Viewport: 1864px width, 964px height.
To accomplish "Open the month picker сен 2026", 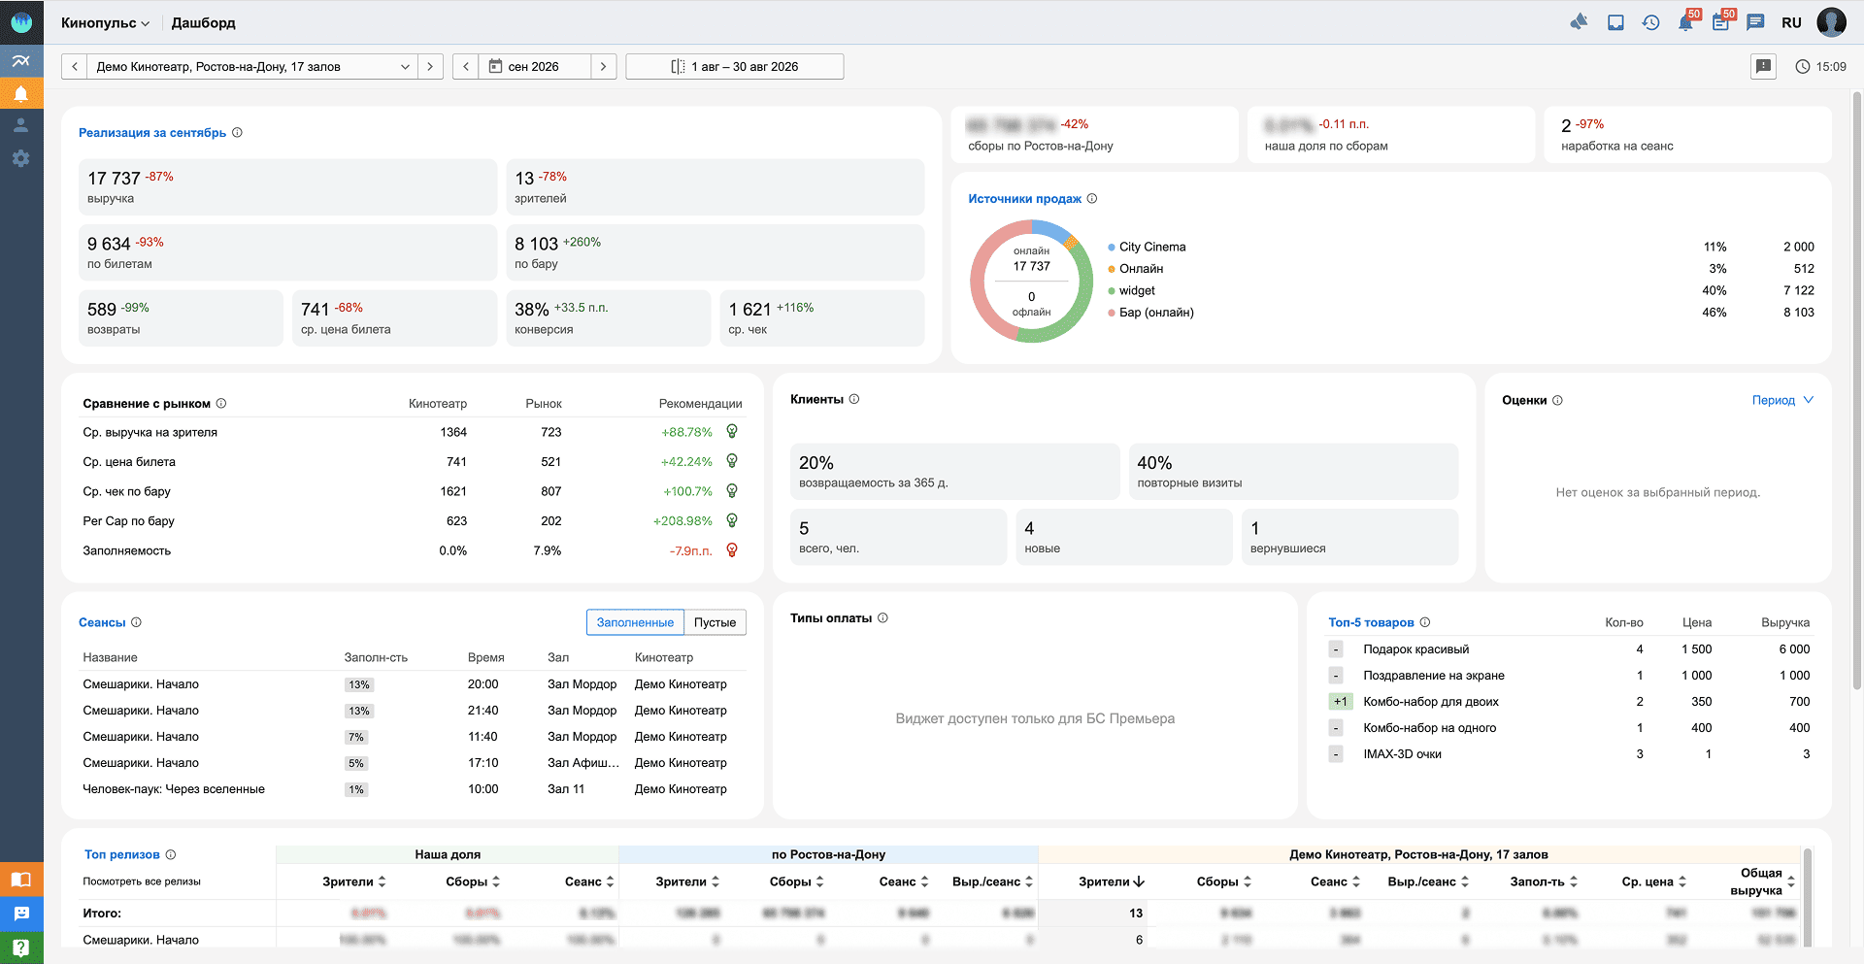I will pos(535,66).
